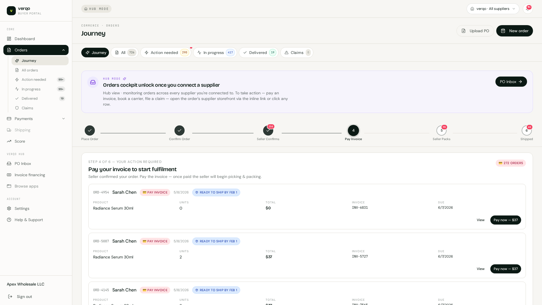Click Upload PO button

(x=475, y=31)
